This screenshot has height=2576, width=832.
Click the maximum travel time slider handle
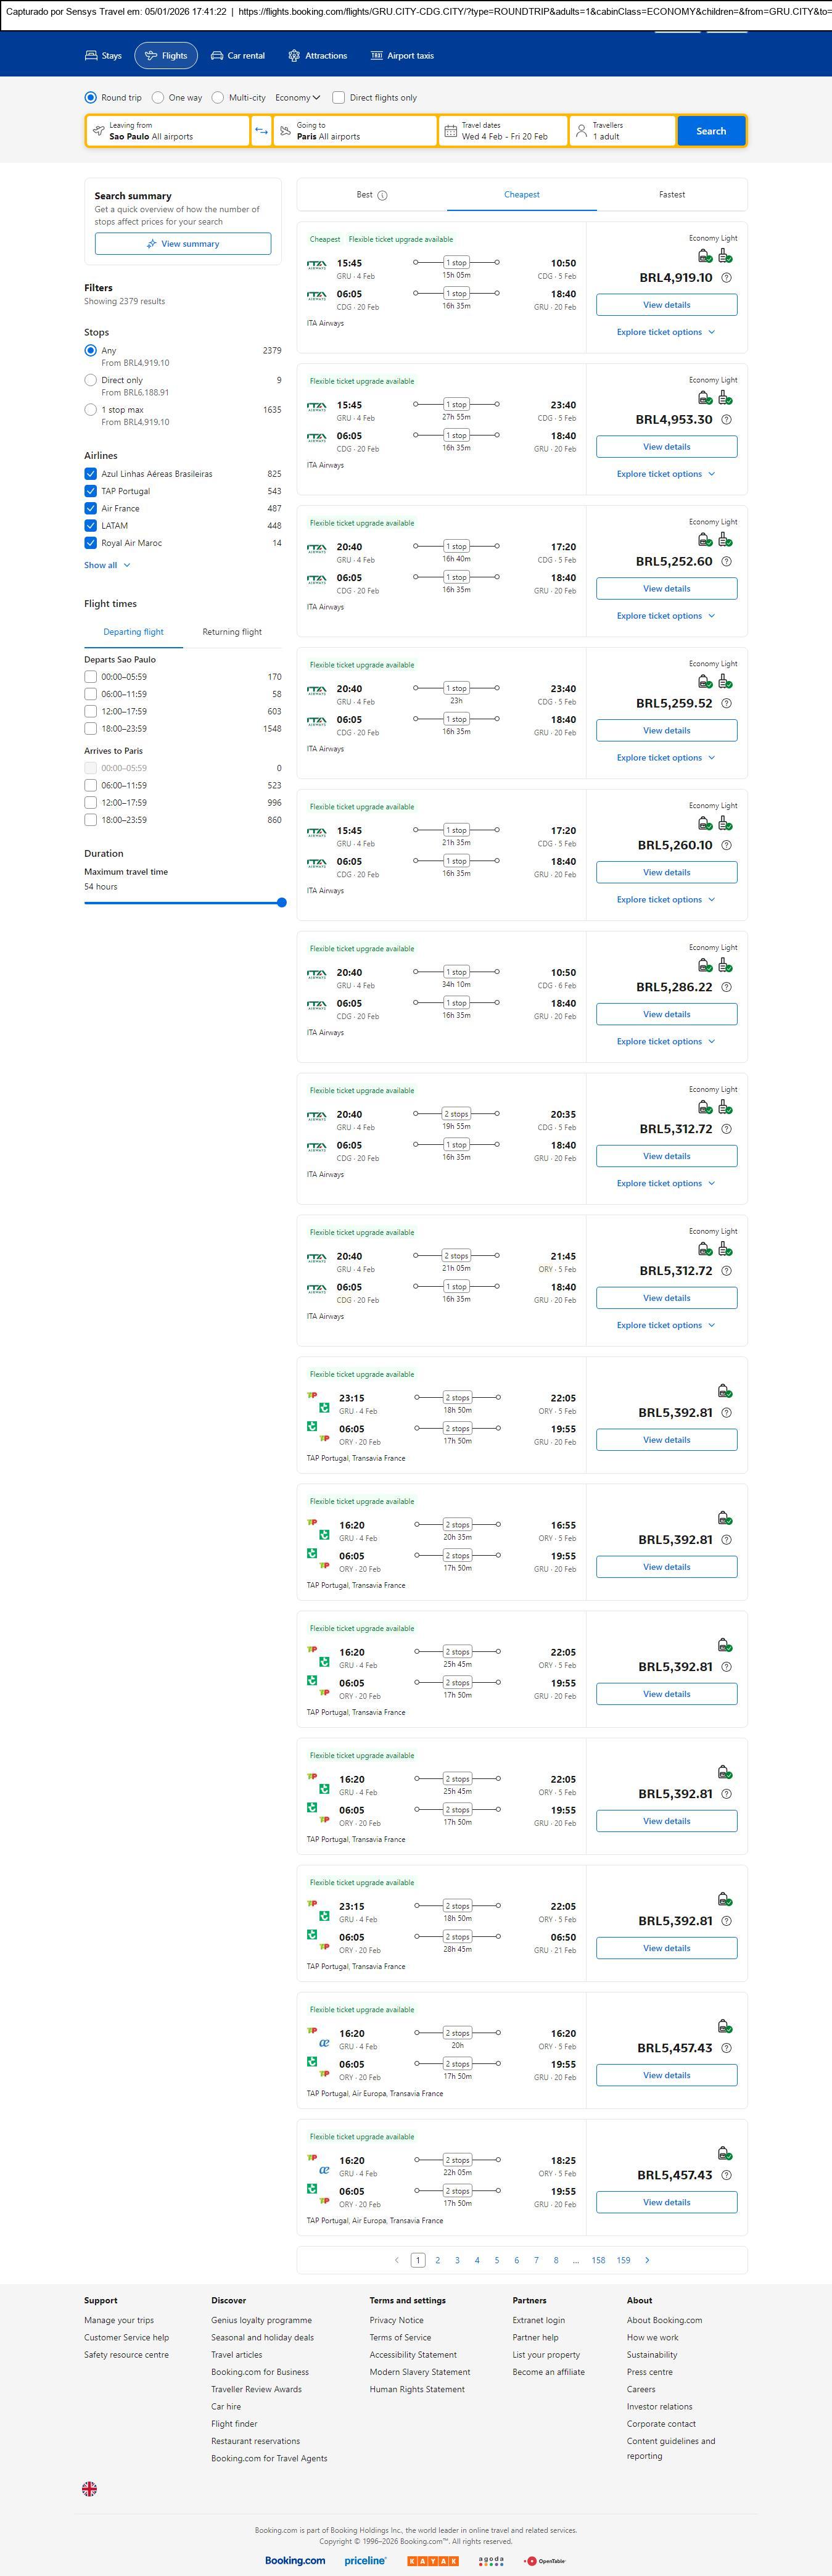coord(281,903)
